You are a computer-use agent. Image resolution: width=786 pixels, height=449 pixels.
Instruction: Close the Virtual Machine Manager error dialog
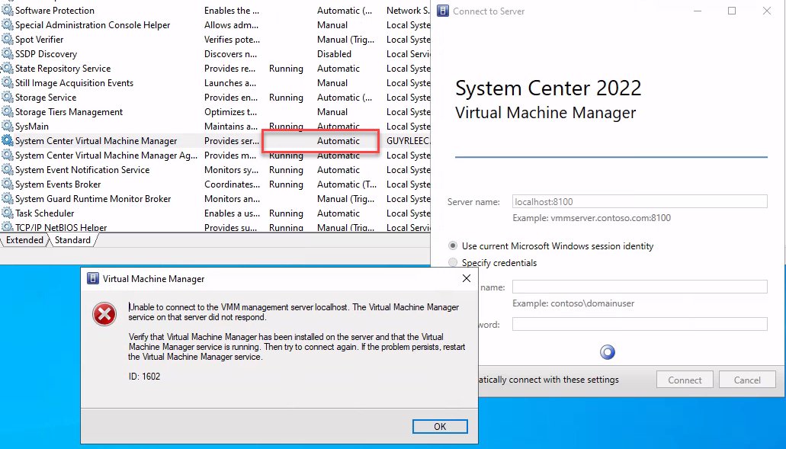pos(466,278)
